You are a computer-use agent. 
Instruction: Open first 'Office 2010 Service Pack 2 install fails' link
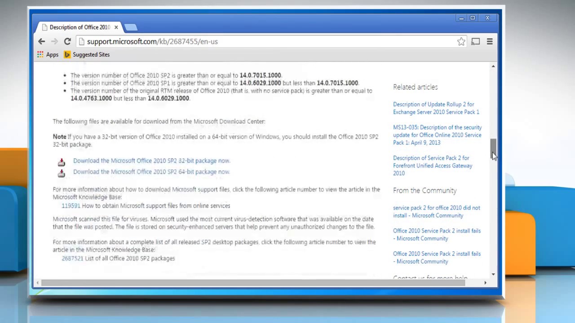[x=437, y=235]
